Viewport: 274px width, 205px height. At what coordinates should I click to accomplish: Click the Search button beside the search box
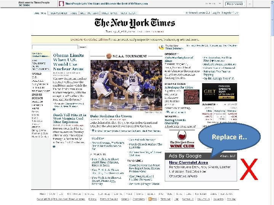(83, 47)
